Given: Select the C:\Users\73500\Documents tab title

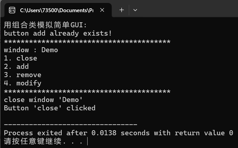Looking at the screenshot, I should pyautogui.click(x=57, y=10).
